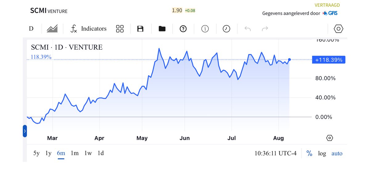Save the chart with floppy icon
Image resolution: width=370 pixels, height=171 pixels.
(x=140, y=29)
